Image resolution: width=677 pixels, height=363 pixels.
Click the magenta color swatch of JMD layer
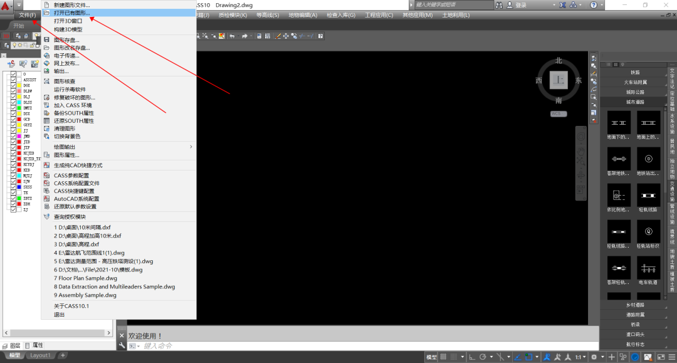19,137
